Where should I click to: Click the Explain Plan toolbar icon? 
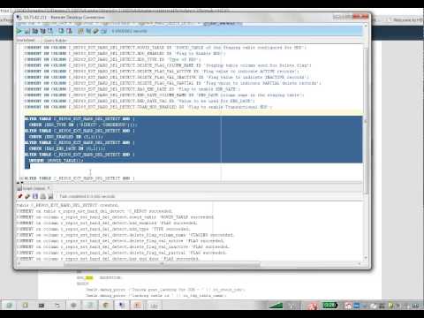tap(35, 31)
